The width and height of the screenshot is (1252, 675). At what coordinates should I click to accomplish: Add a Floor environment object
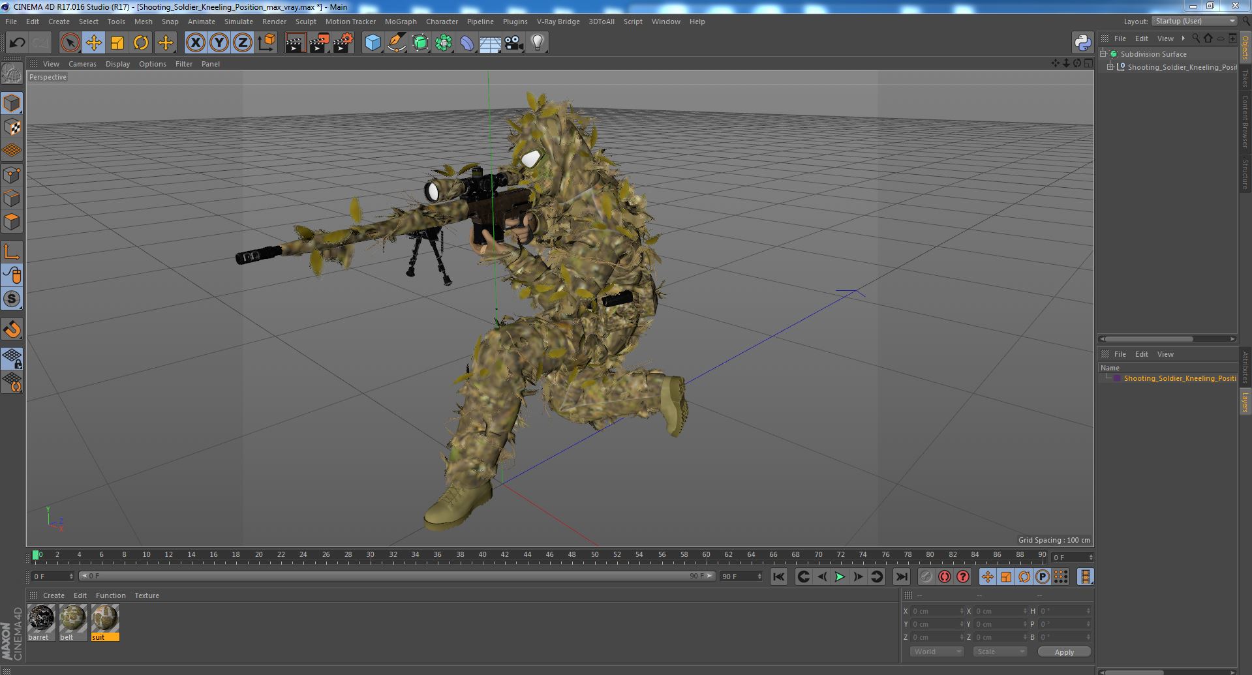point(490,43)
